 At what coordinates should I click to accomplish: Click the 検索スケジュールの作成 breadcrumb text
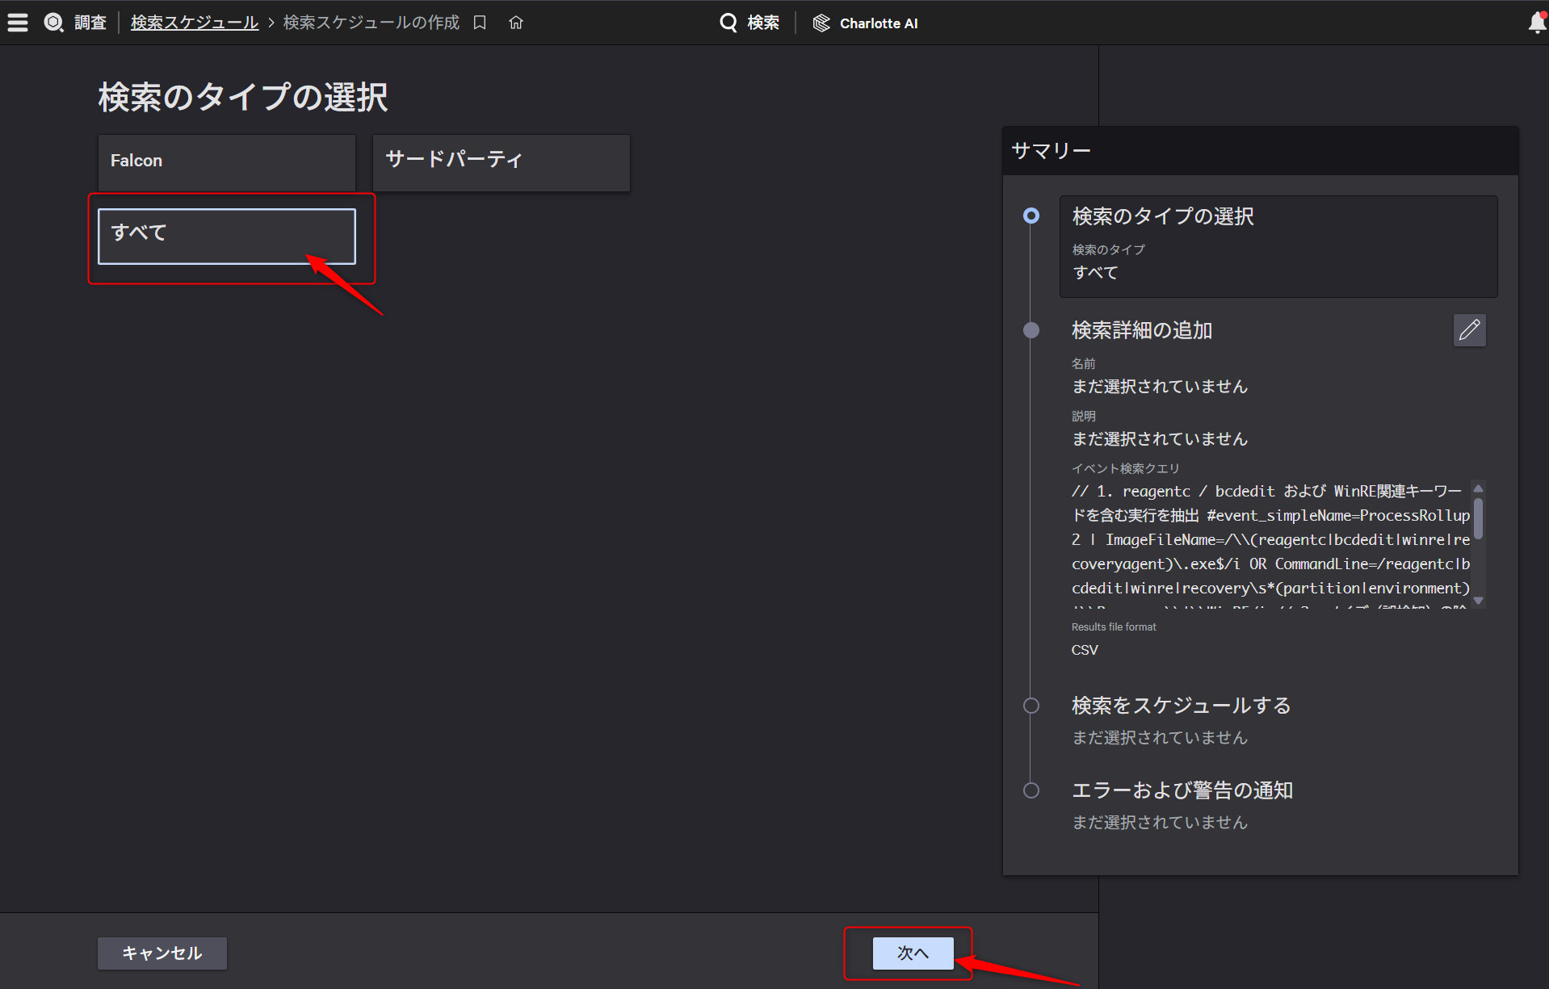click(371, 23)
